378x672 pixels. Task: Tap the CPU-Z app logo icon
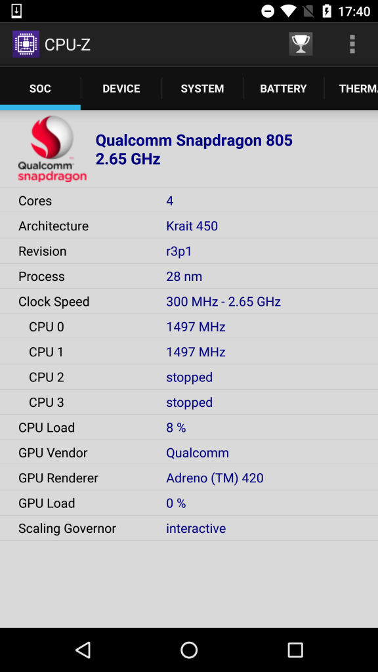click(26, 44)
